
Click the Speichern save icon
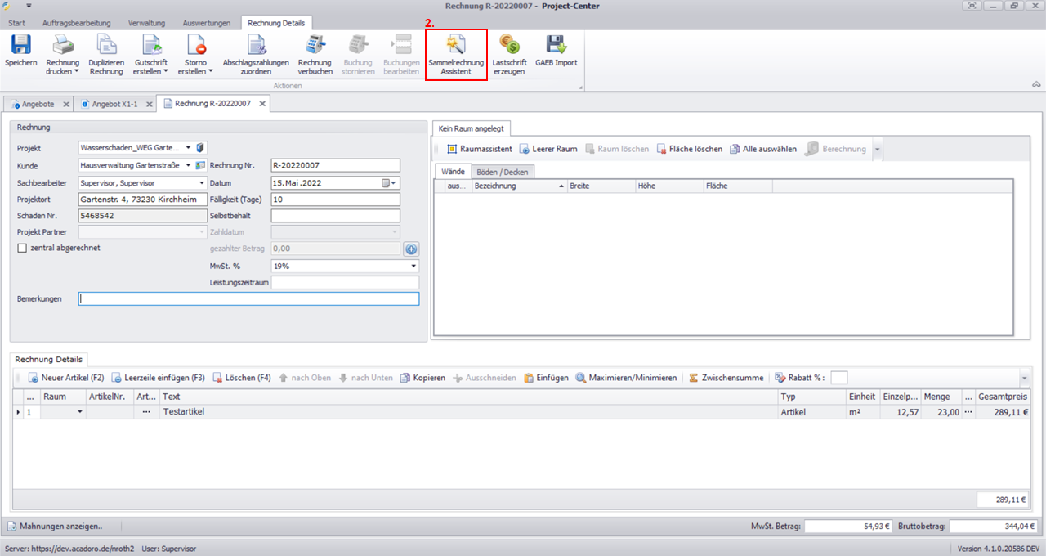pyautogui.click(x=20, y=47)
